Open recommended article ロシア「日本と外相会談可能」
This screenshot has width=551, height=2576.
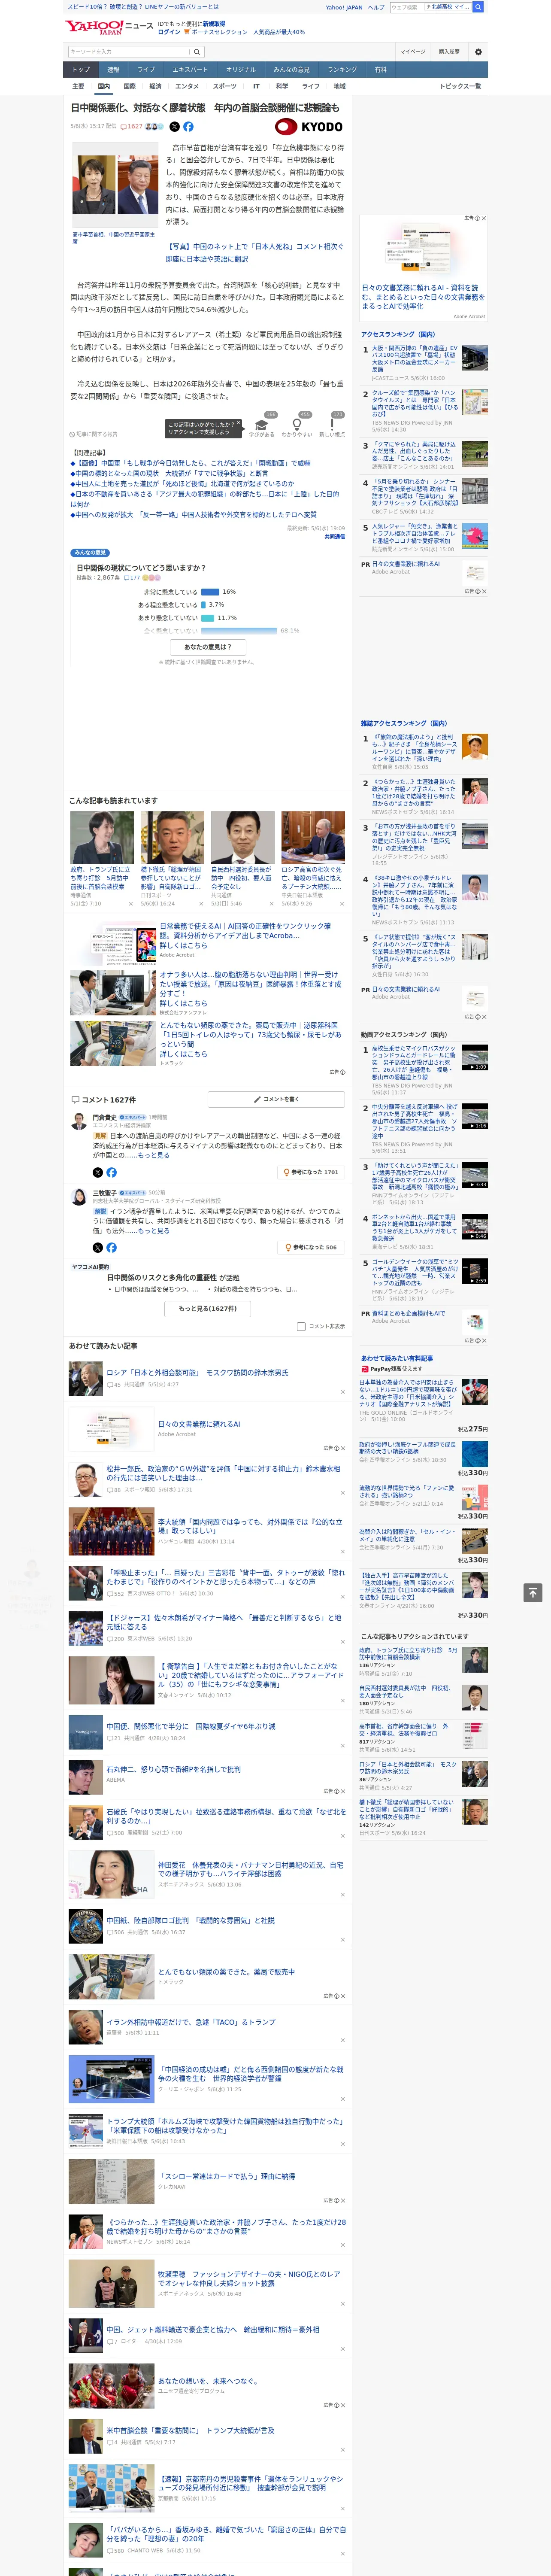point(198,1373)
